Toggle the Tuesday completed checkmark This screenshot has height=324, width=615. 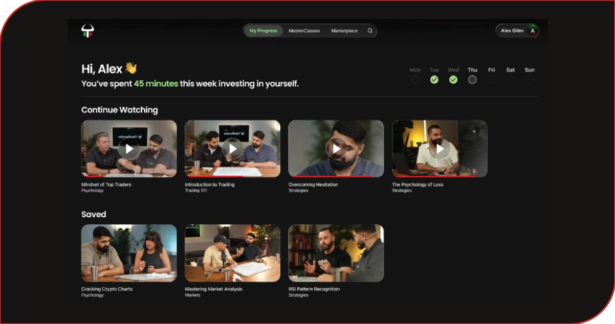pyautogui.click(x=434, y=80)
